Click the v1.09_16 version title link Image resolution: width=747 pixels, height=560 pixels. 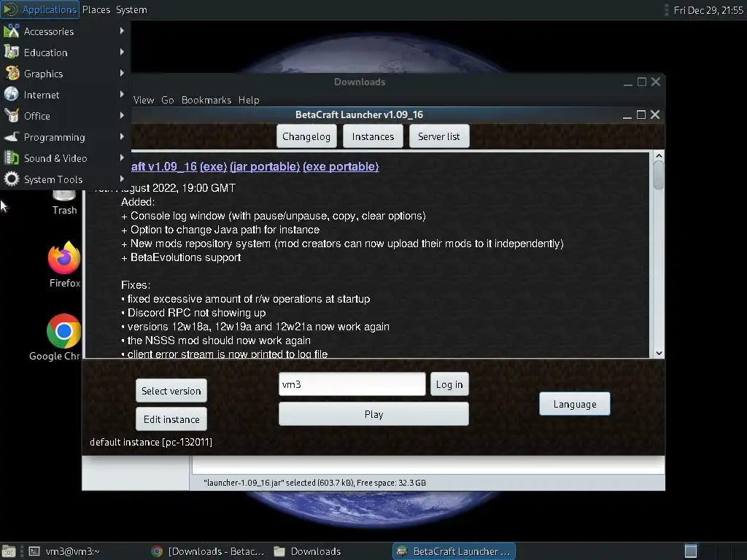pos(164,167)
